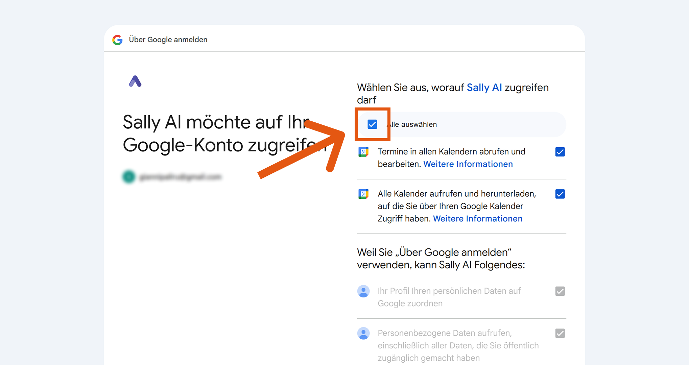Image resolution: width=689 pixels, height=365 pixels.
Task: Click calendar icon beside 'Termine in allen Kalendern'
Action: pos(363,152)
